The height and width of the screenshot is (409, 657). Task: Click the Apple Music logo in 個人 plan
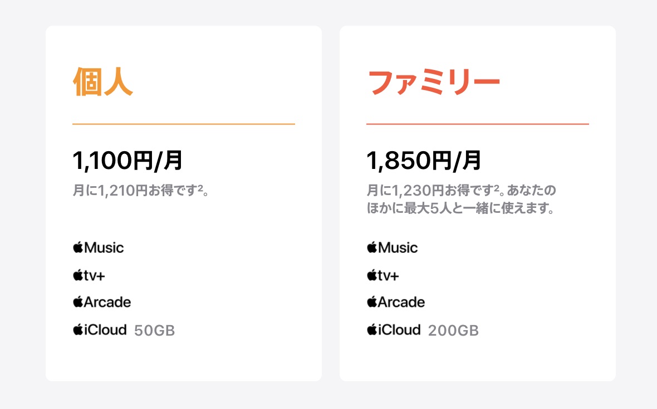[98, 247]
